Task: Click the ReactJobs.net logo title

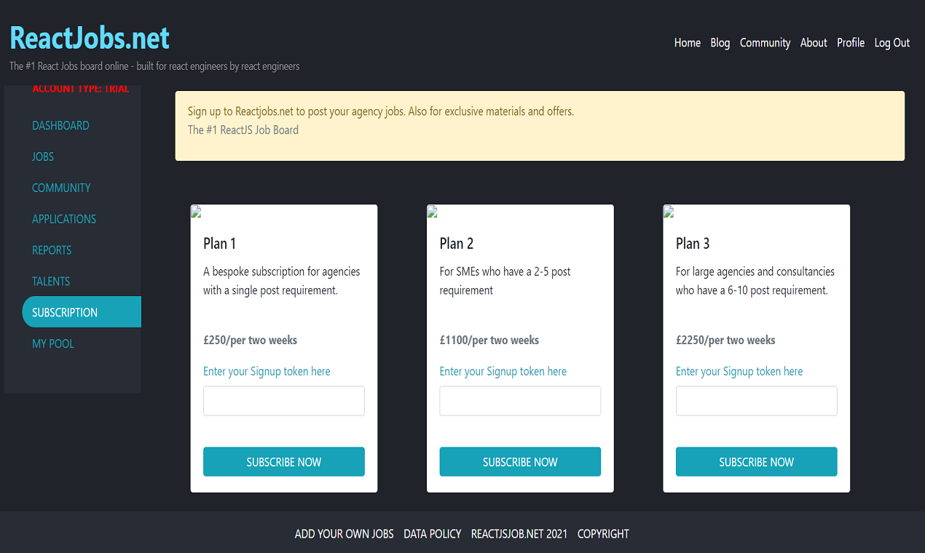Action: pos(90,38)
